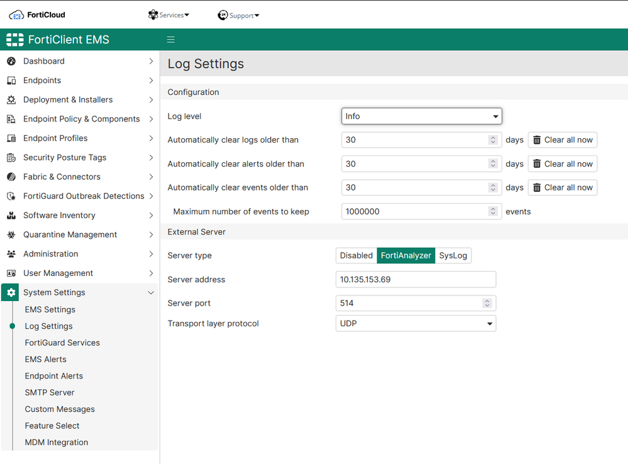Click the Support headset icon

click(x=223, y=15)
